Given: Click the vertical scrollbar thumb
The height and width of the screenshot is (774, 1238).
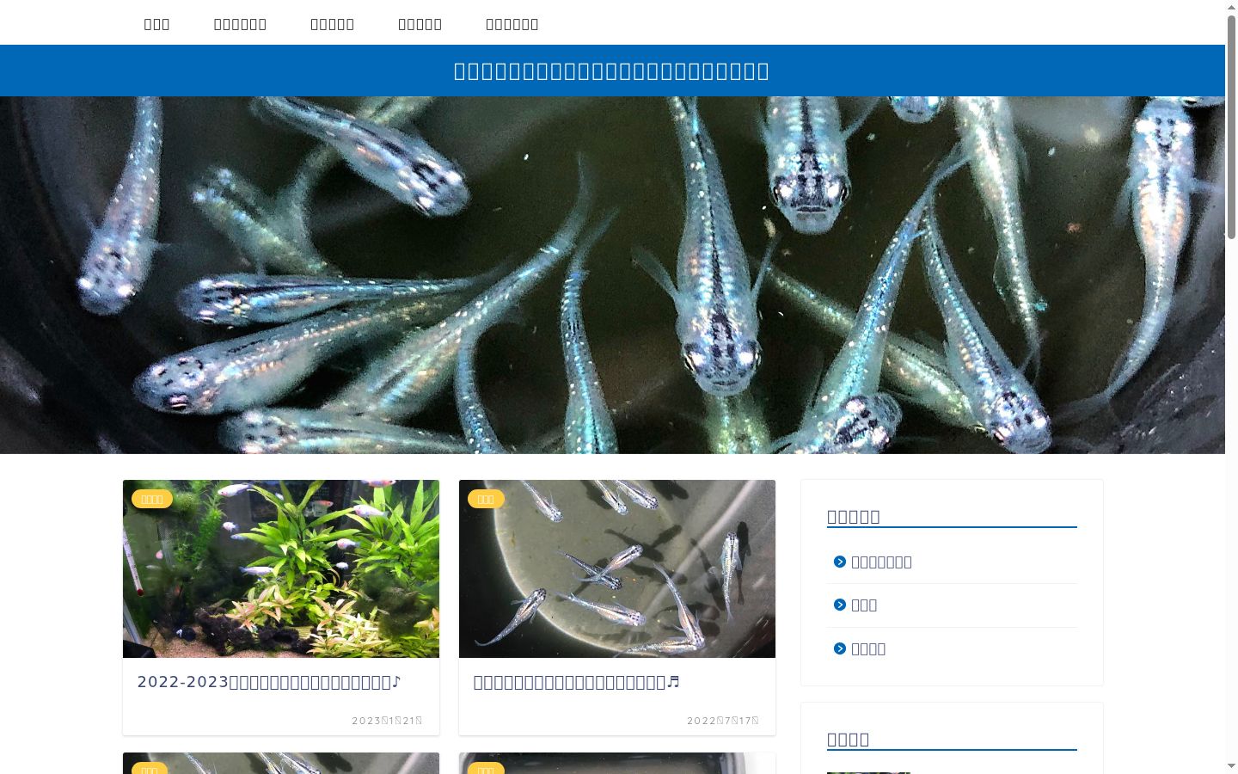Looking at the screenshot, I should [x=1231, y=126].
